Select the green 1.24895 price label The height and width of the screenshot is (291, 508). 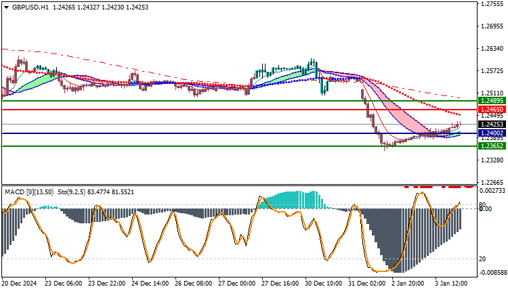pos(492,101)
